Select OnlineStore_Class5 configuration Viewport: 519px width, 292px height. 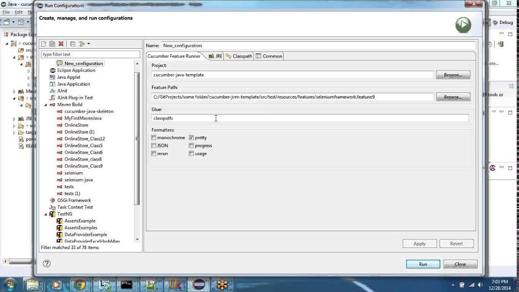(x=83, y=146)
